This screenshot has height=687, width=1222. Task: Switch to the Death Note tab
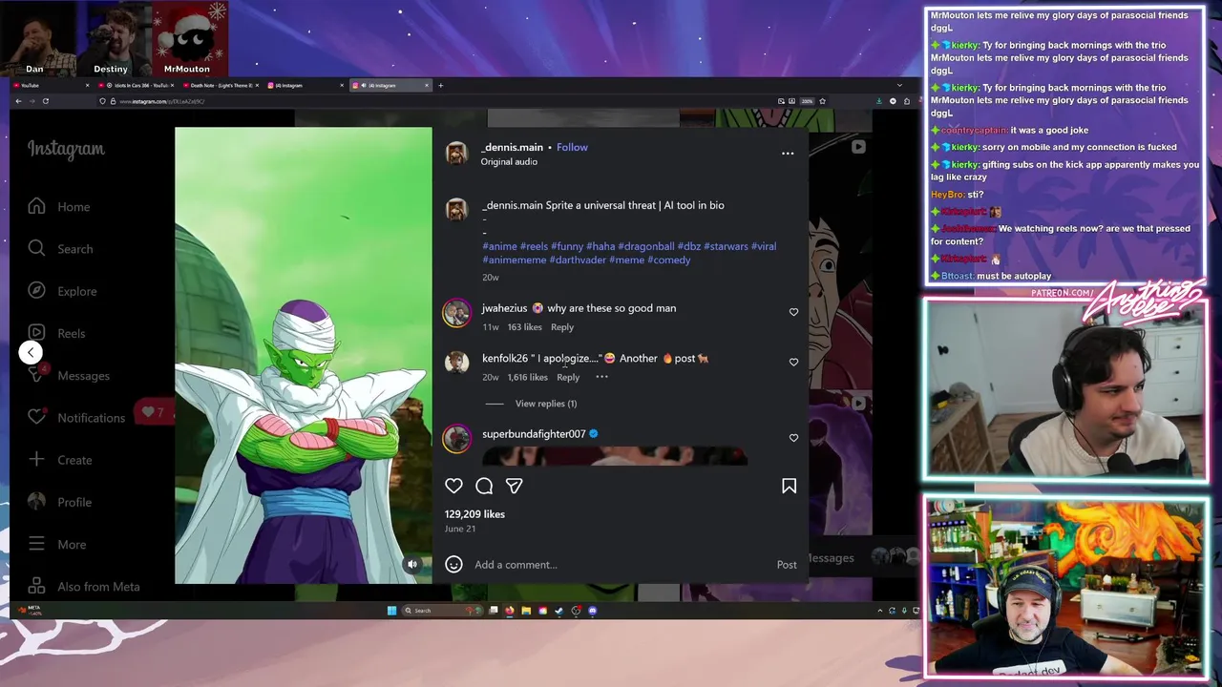click(220, 85)
